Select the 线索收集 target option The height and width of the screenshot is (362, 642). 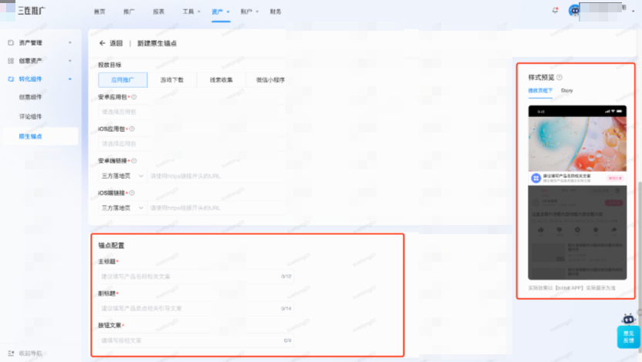click(x=221, y=79)
